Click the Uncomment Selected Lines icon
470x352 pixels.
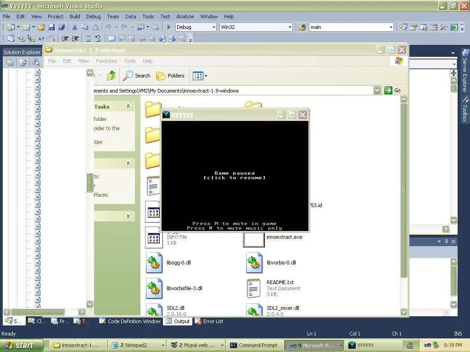click(98, 38)
